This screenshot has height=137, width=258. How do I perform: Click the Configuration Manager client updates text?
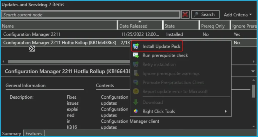pyautogui.click(x=130, y=124)
